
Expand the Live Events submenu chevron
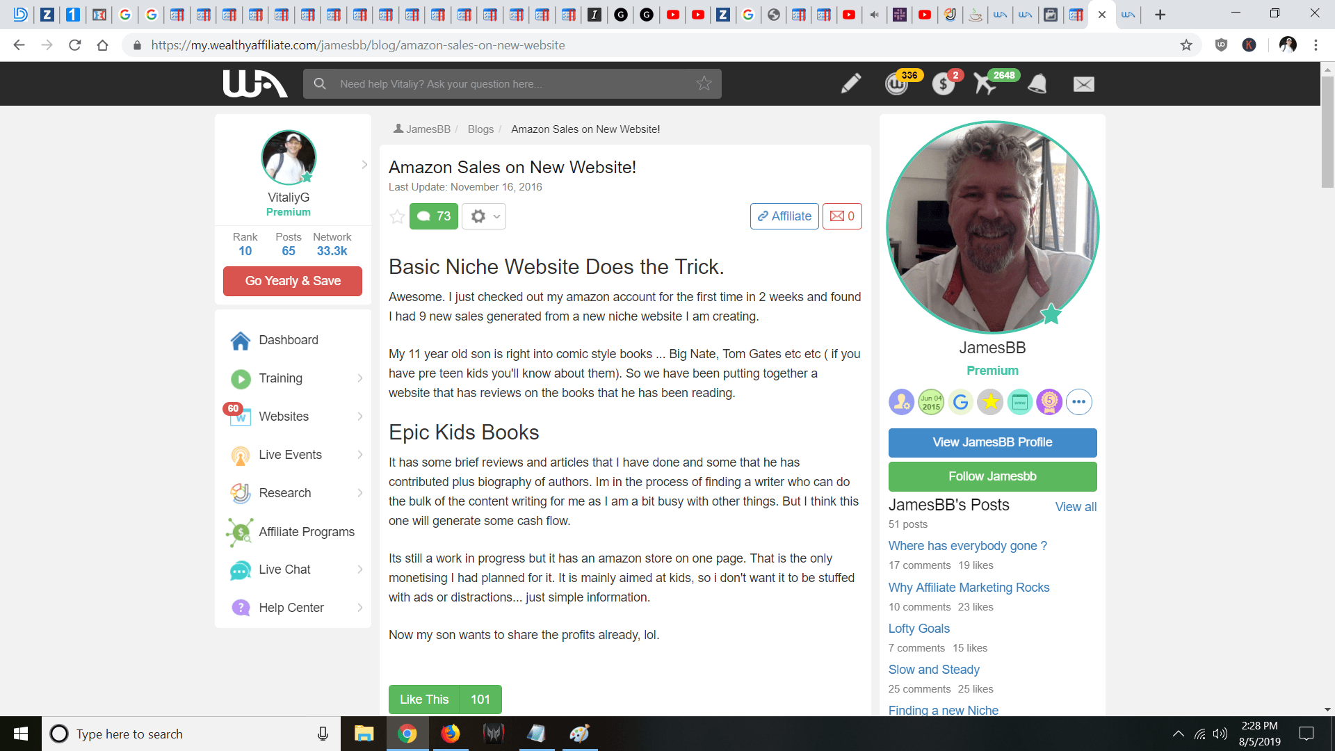pos(360,455)
